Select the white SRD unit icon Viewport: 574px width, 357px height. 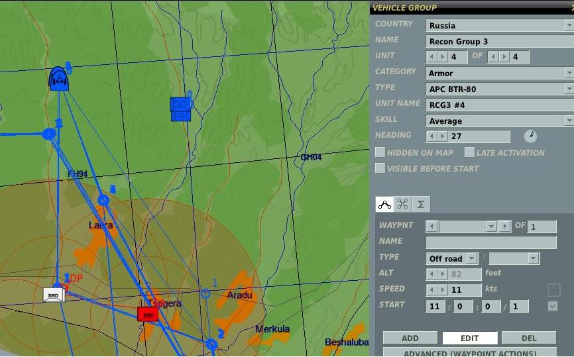[x=54, y=295]
